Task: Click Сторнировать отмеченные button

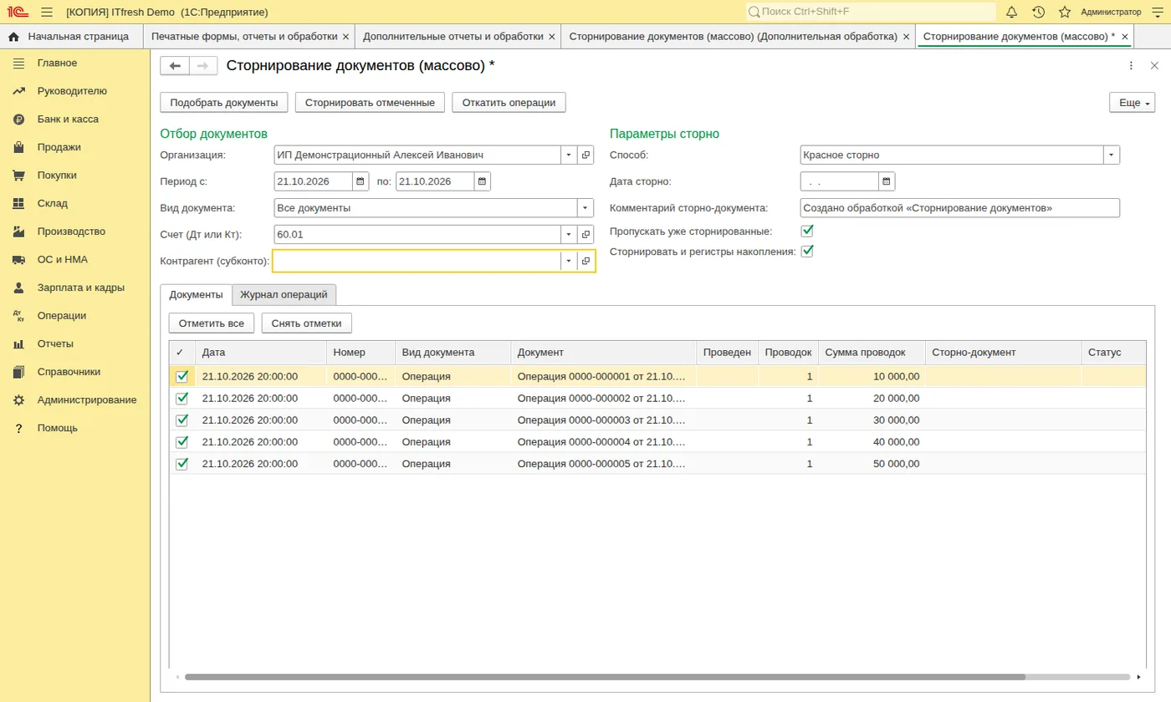Action: [x=370, y=103]
